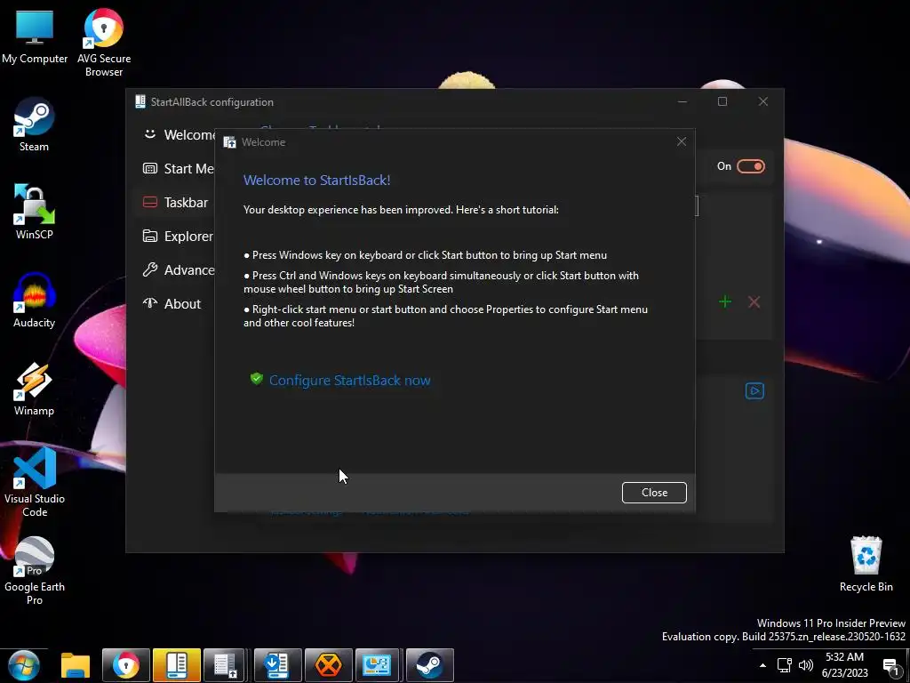Open the orange hexagon X taskbar app
Screen dimensions: 910x683
pos(329,665)
